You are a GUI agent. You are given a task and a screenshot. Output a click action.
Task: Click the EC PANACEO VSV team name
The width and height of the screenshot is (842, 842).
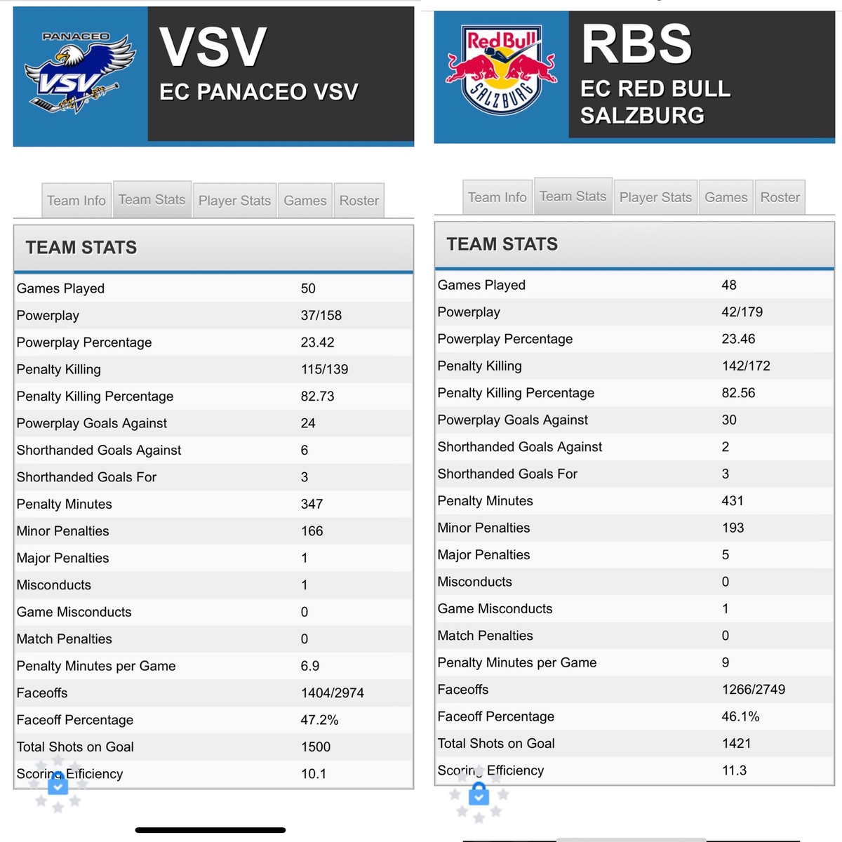259,92
